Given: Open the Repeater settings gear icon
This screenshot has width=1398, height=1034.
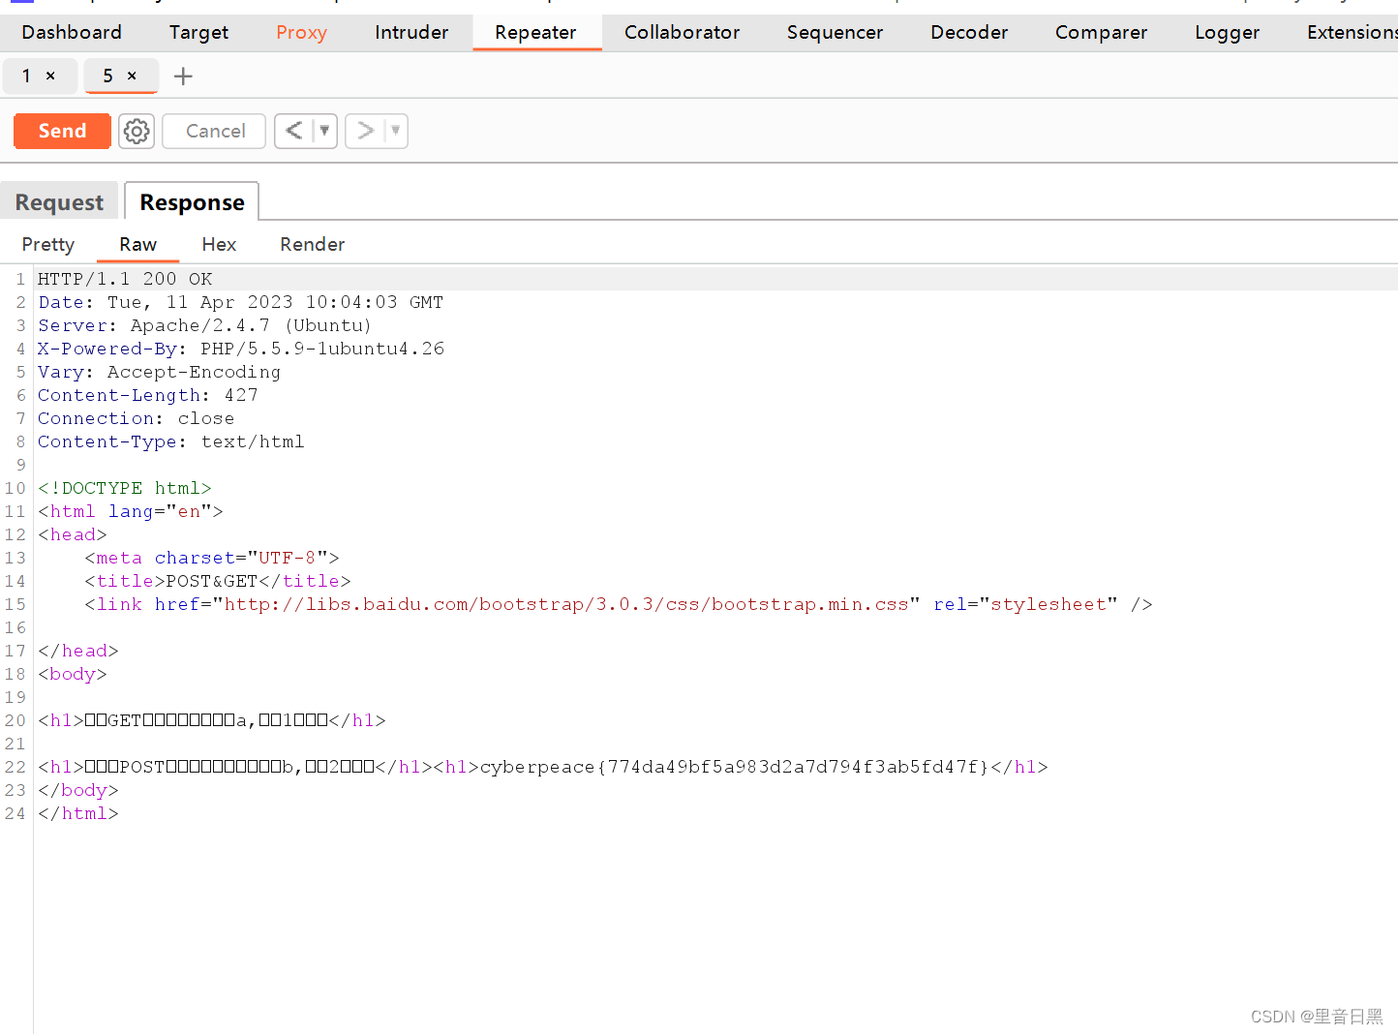Looking at the screenshot, I should (137, 131).
